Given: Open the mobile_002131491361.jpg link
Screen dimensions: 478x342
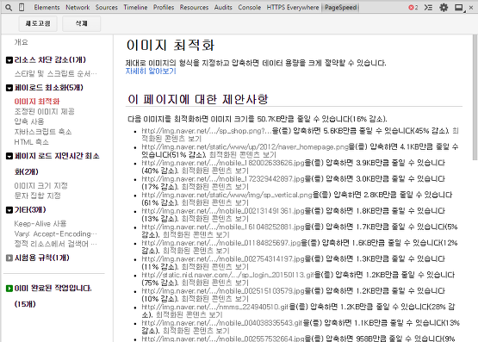Looking at the screenshot, I should [x=223, y=210].
